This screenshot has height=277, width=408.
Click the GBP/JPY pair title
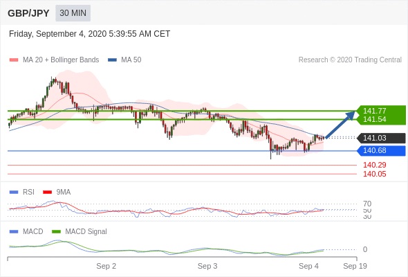tap(28, 13)
